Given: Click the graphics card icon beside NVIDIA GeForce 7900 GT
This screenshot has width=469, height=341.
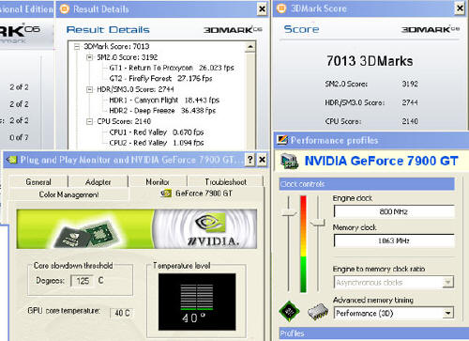Looking at the screenshot, I should point(290,162).
